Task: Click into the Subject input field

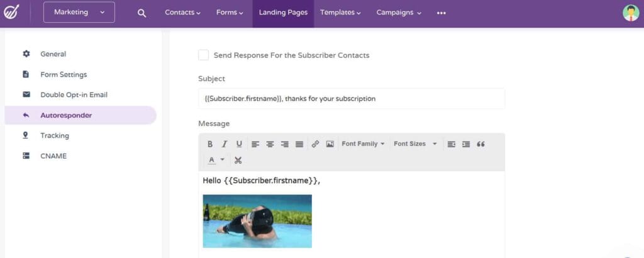Action: [x=352, y=99]
